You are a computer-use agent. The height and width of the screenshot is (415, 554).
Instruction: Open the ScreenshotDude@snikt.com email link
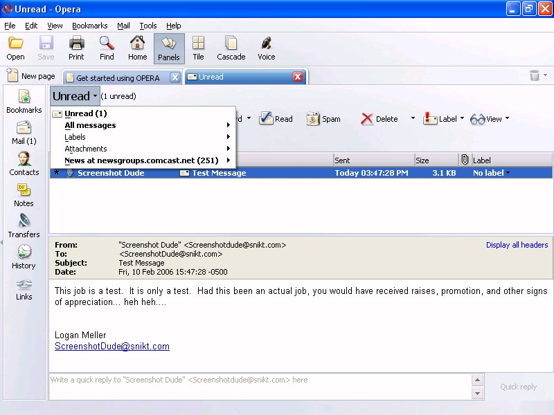pos(112,347)
